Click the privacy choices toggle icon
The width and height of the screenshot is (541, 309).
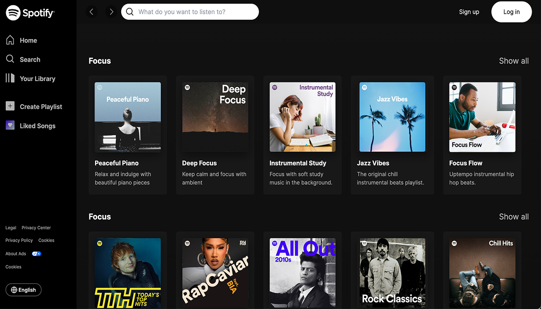37,254
